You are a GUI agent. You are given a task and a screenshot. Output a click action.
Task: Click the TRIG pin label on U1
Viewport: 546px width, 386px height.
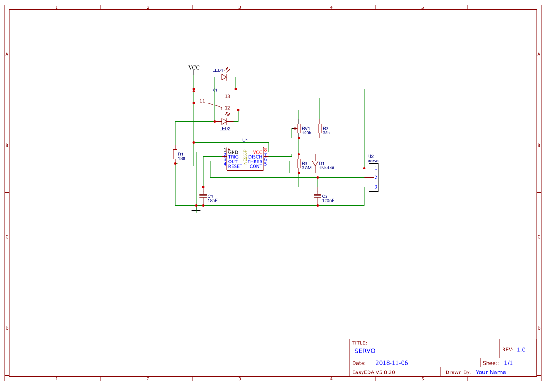tap(234, 157)
